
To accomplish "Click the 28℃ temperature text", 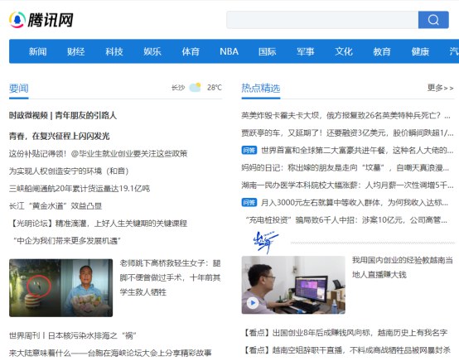I will click(215, 88).
